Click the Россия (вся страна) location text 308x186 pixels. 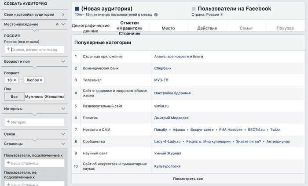(22, 42)
